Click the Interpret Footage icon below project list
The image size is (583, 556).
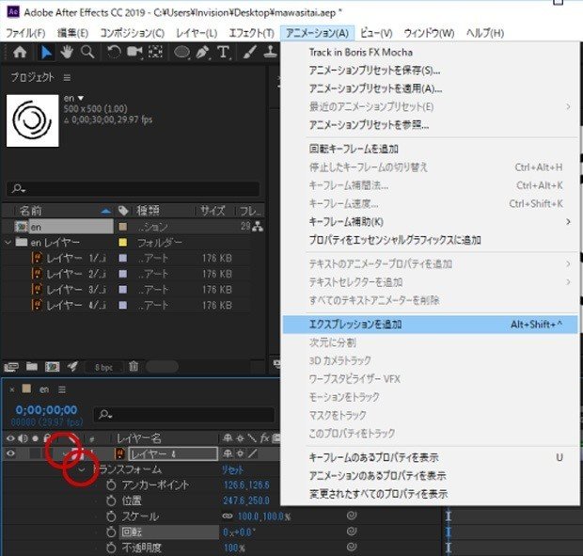point(11,367)
